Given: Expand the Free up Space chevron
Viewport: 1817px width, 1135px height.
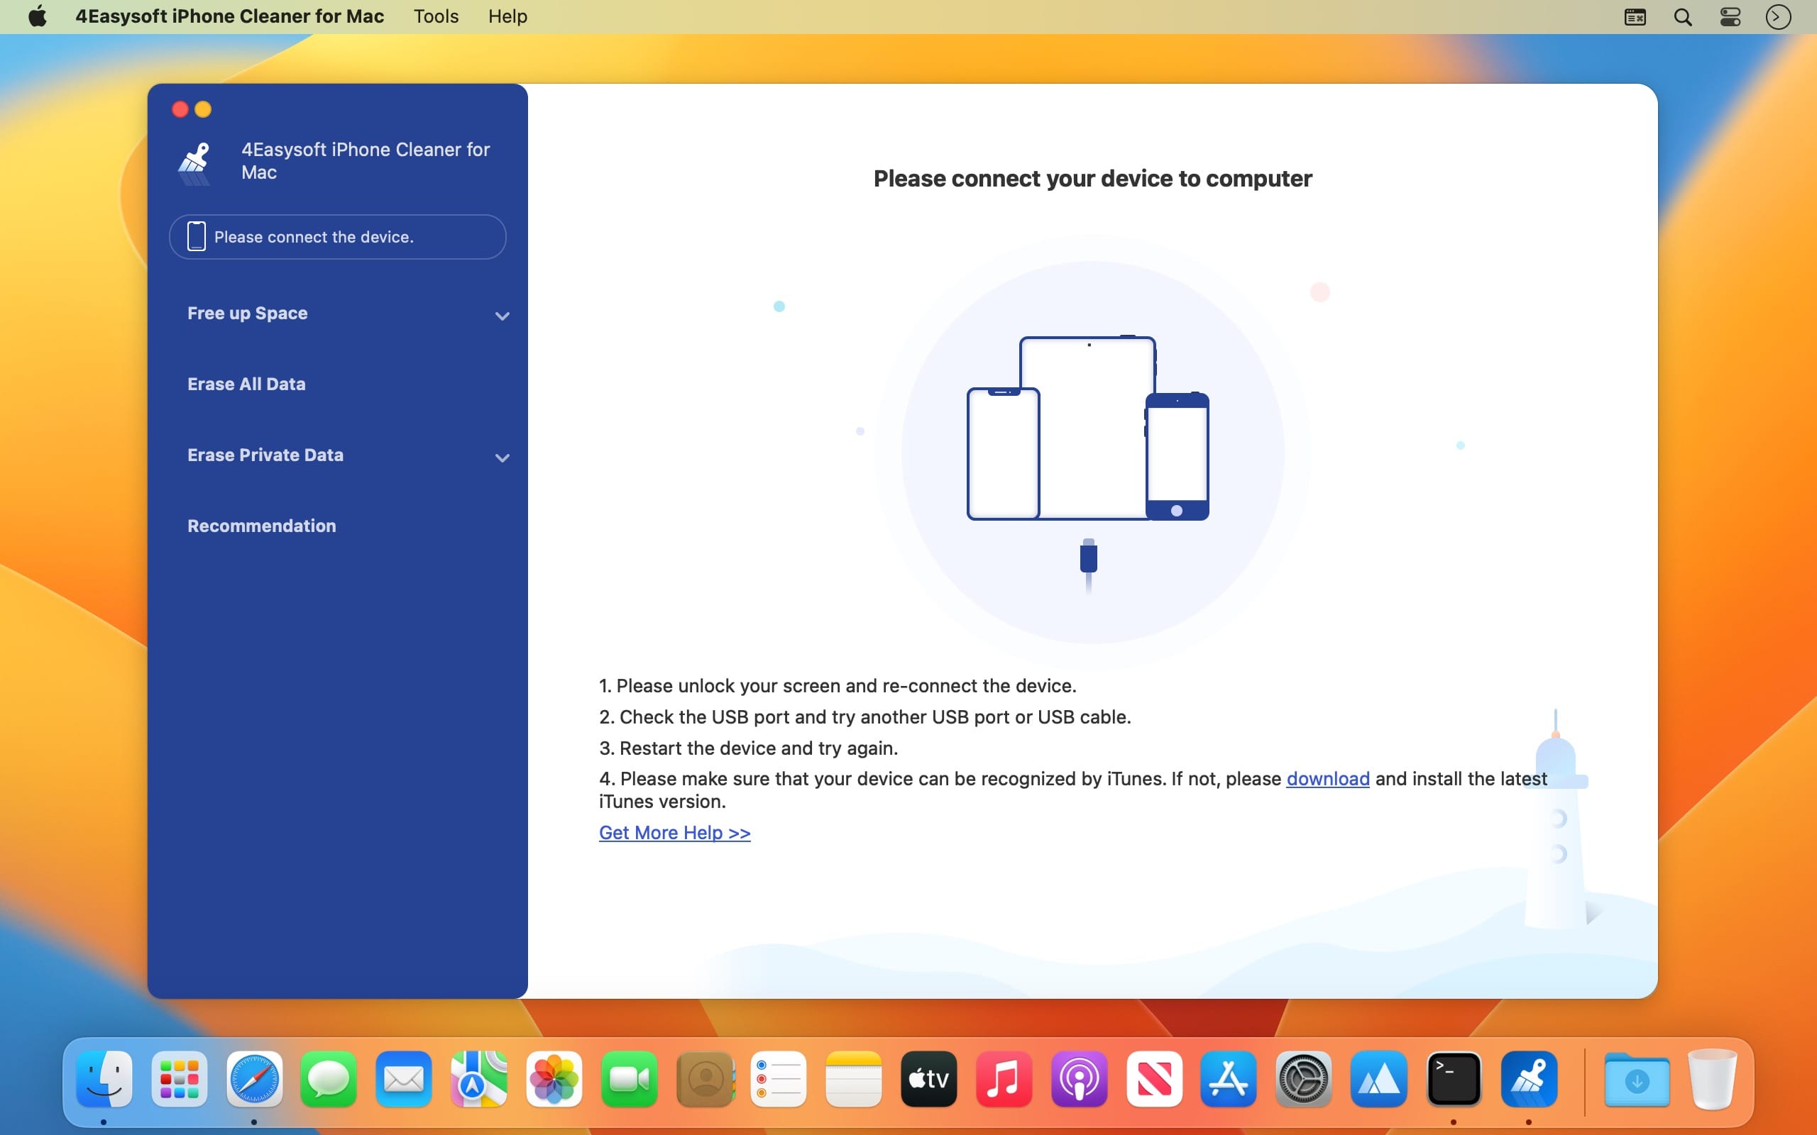Looking at the screenshot, I should coord(503,315).
